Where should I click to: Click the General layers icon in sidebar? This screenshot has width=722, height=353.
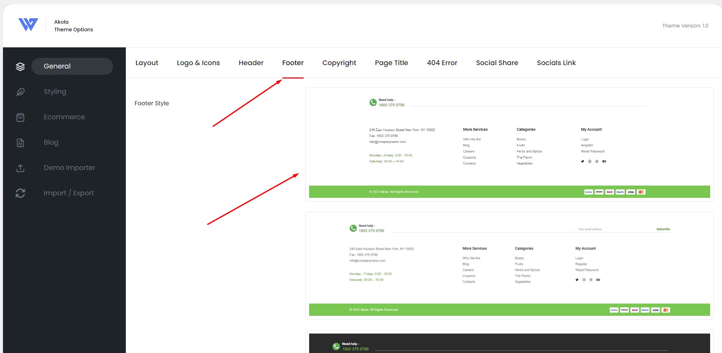(x=20, y=66)
